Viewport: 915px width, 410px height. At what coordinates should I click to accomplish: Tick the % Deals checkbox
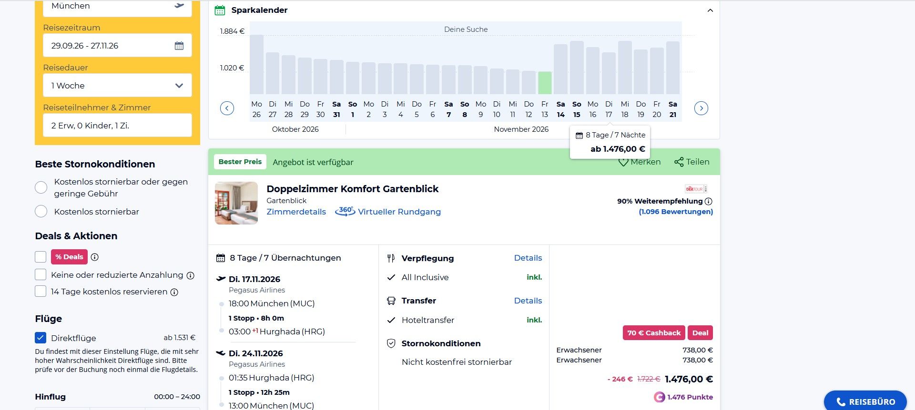tap(41, 257)
